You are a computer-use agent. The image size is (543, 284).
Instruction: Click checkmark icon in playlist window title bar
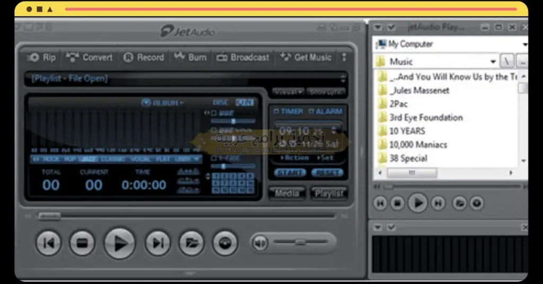click(391, 27)
